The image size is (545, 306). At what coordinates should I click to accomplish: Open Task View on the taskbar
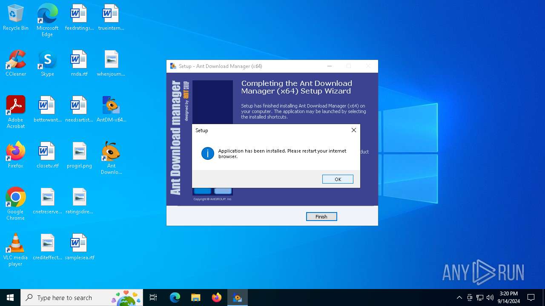[153, 297]
